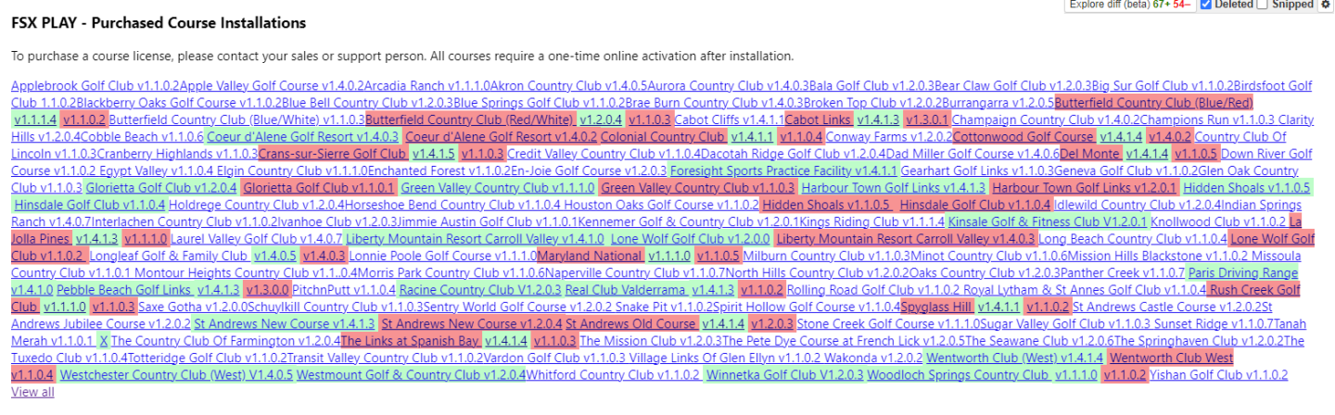Open Akron Country Club v1.4.0.5

click(569, 85)
